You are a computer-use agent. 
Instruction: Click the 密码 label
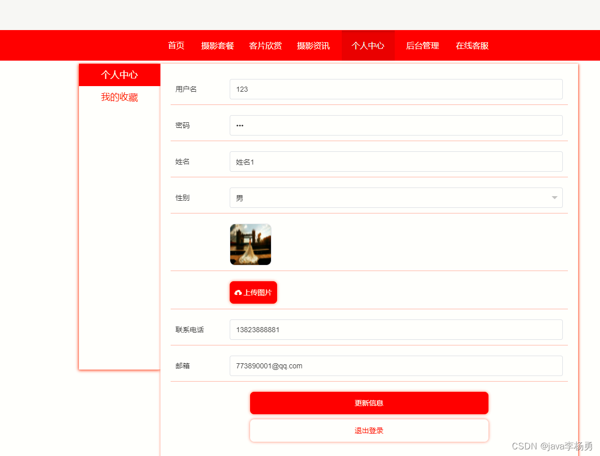182,125
